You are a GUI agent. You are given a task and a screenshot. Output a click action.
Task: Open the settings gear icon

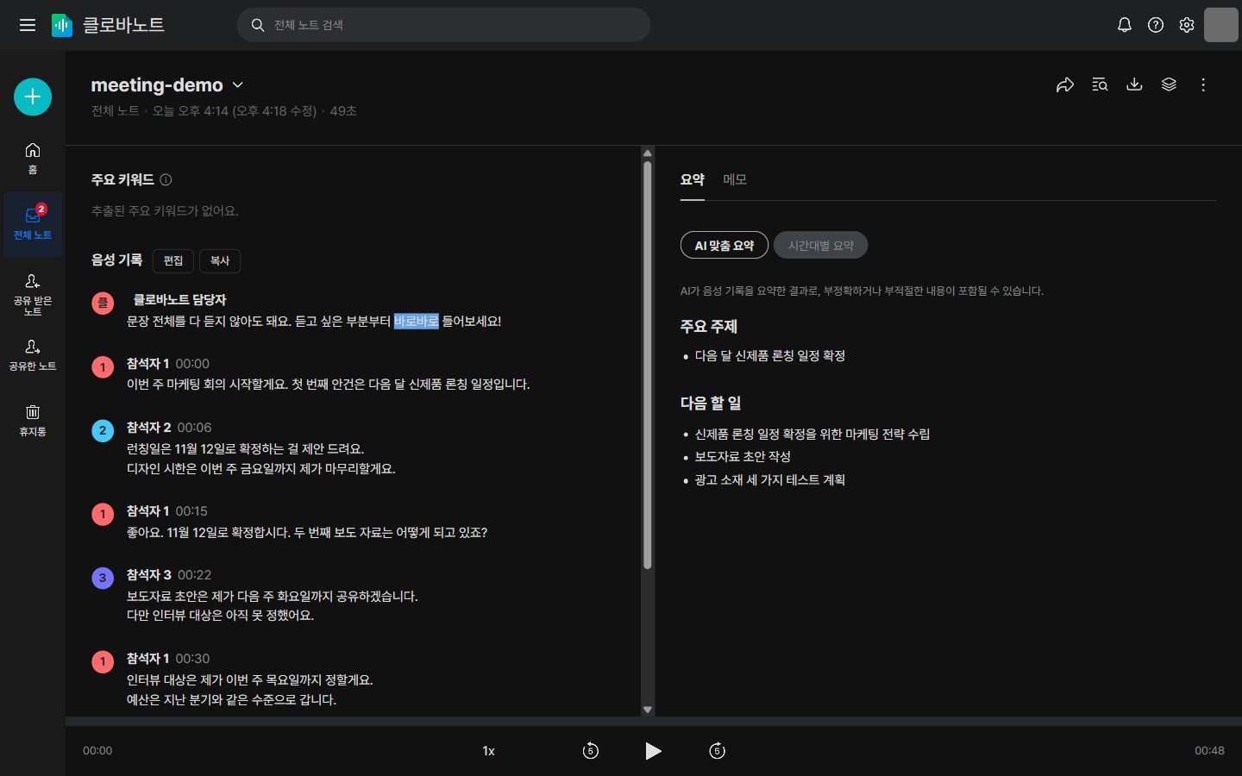(1187, 25)
